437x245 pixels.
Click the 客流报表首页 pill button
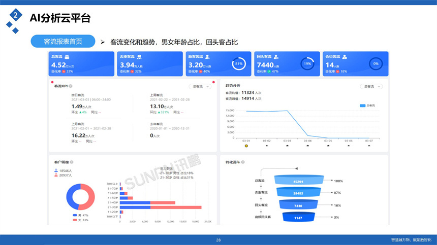point(63,42)
